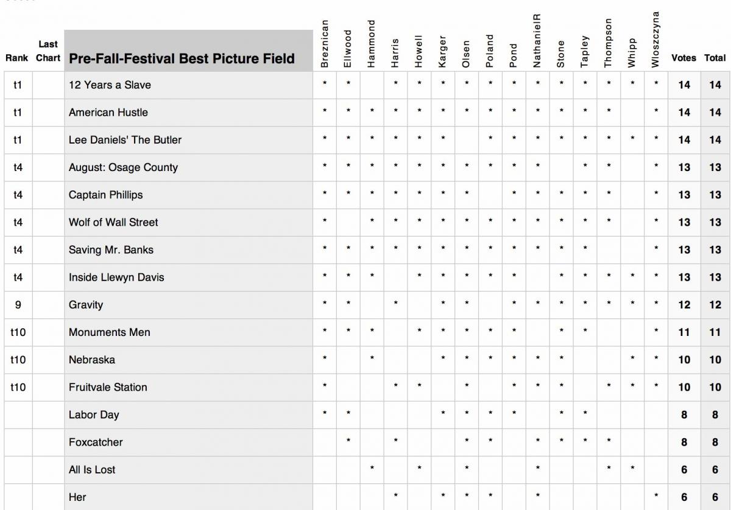Screen dimensions: 731x510
Task: Click Gravity's total of 12
Action: [x=715, y=305]
